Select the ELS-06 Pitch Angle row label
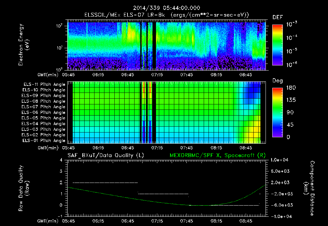328x226 pixels. click(x=44, y=112)
